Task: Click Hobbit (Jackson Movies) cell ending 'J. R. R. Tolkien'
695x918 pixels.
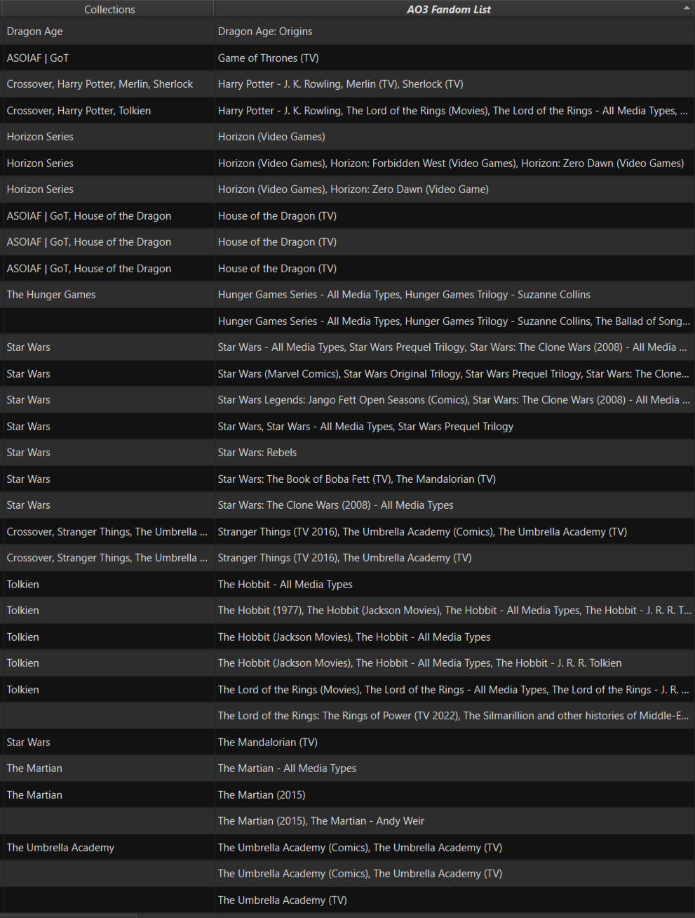Action: 454,663
